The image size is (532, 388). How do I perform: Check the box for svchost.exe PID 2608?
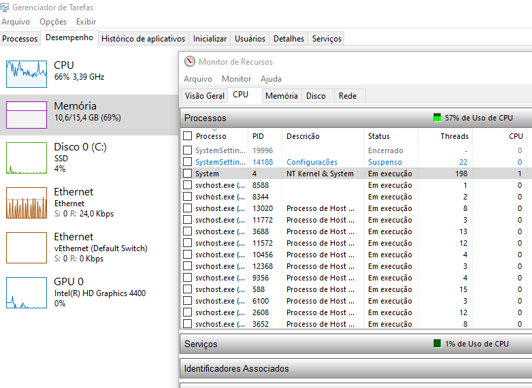(187, 312)
